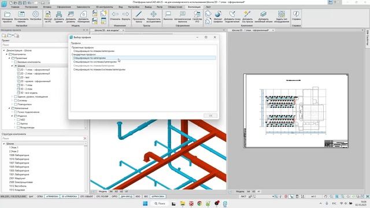This screenshot has width=370, height=208.
Task: Toggle ОРТО mode in status bar
Action: tap(114, 196)
